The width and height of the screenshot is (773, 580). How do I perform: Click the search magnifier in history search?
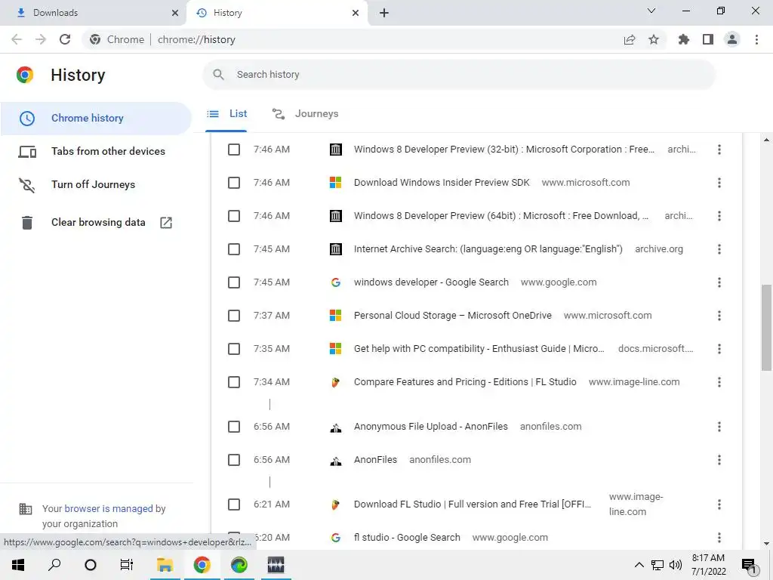pos(218,75)
